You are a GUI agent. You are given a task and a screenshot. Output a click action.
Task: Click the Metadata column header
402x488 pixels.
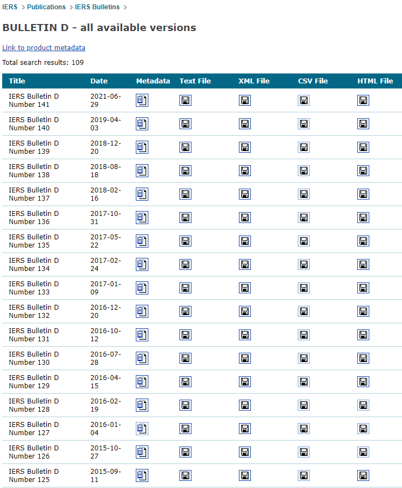pos(153,81)
